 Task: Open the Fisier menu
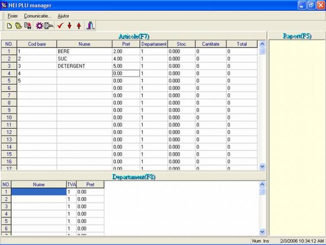pyautogui.click(x=13, y=16)
